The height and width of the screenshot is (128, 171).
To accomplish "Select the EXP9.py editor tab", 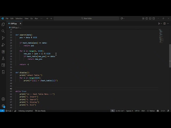I will pos(14,23).
